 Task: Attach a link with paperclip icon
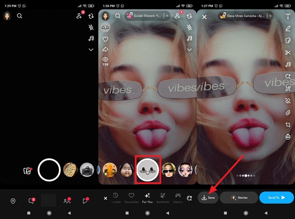tap(288, 113)
